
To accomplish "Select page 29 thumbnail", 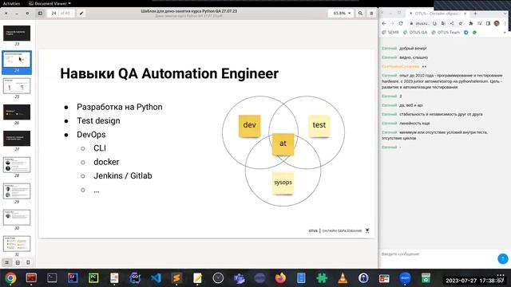I will pyautogui.click(x=17, y=191).
